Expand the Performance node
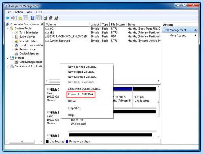Viewport: 203px width, 154px height. coord(12,50)
